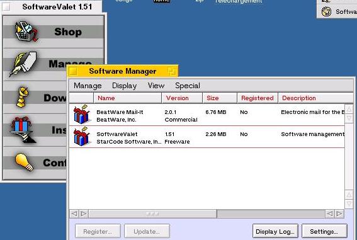Click the 2.26 MB size cell
The image size is (357, 240).
click(x=216, y=134)
